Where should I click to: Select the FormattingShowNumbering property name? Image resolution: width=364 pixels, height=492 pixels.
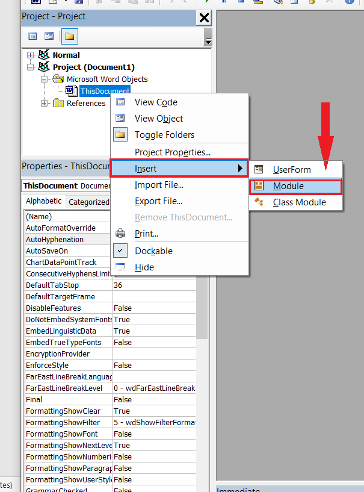point(69,457)
